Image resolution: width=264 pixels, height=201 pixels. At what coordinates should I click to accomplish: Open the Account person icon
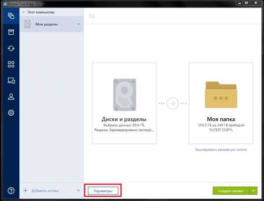pos(11,97)
